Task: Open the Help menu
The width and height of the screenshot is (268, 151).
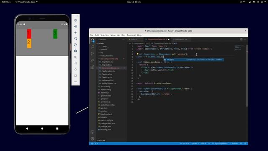Action: 139,35
